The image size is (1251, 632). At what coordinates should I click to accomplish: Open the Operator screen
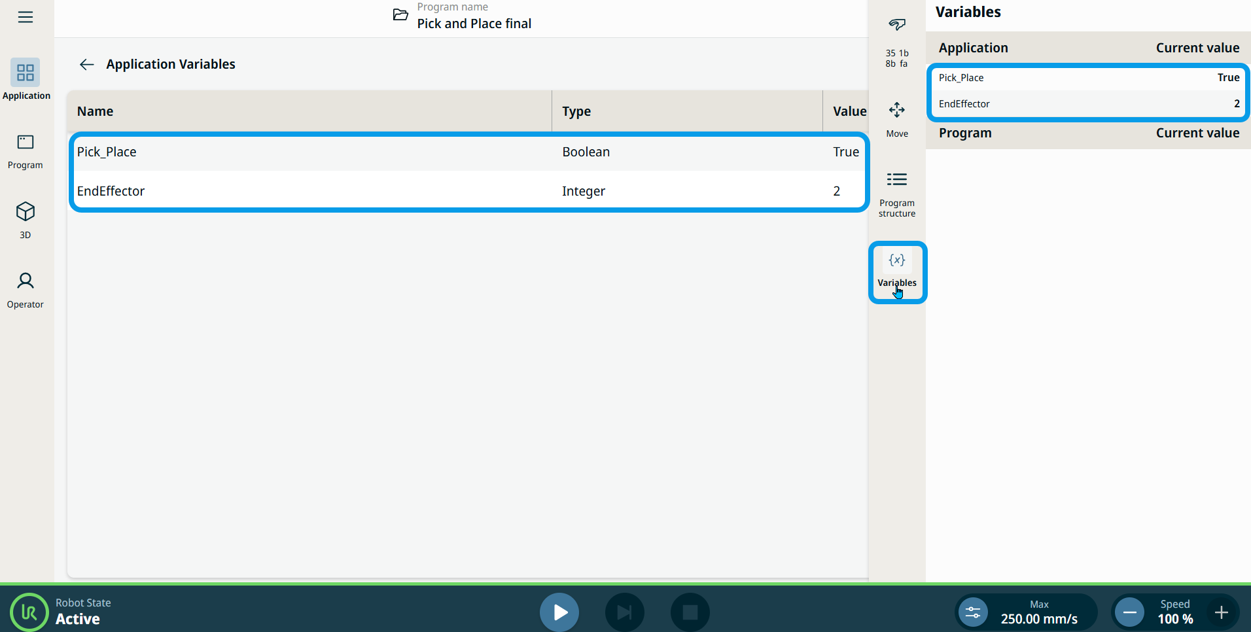click(x=26, y=289)
